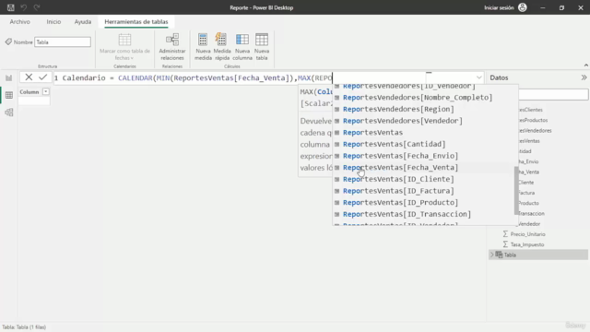This screenshot has width=590, height=332.
Task: Open Table view in sidebar
Action: [8, 95]
